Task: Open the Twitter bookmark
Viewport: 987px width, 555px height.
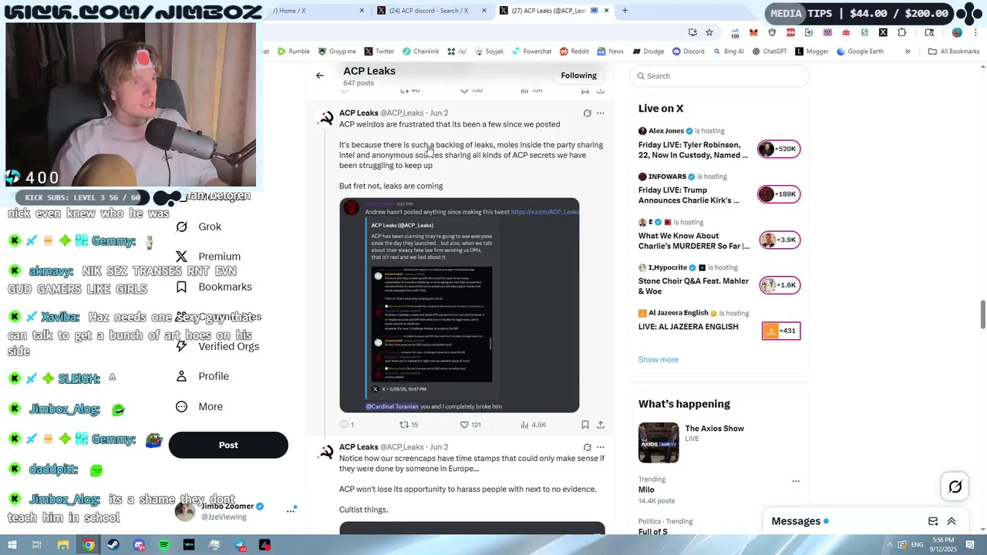Action: (x=379, y=52)
